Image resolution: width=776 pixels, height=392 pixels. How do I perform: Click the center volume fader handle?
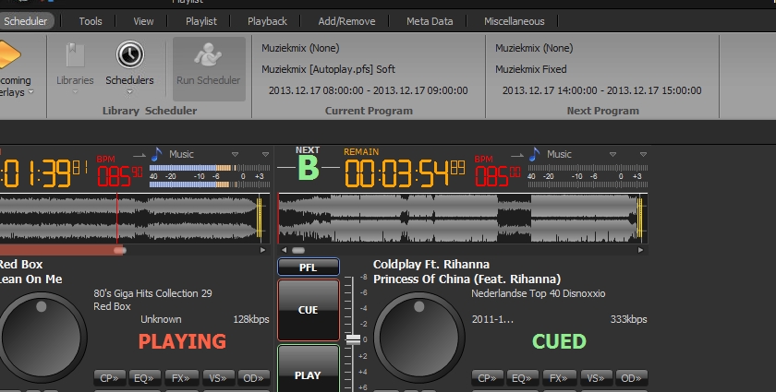tap(353, 339)
